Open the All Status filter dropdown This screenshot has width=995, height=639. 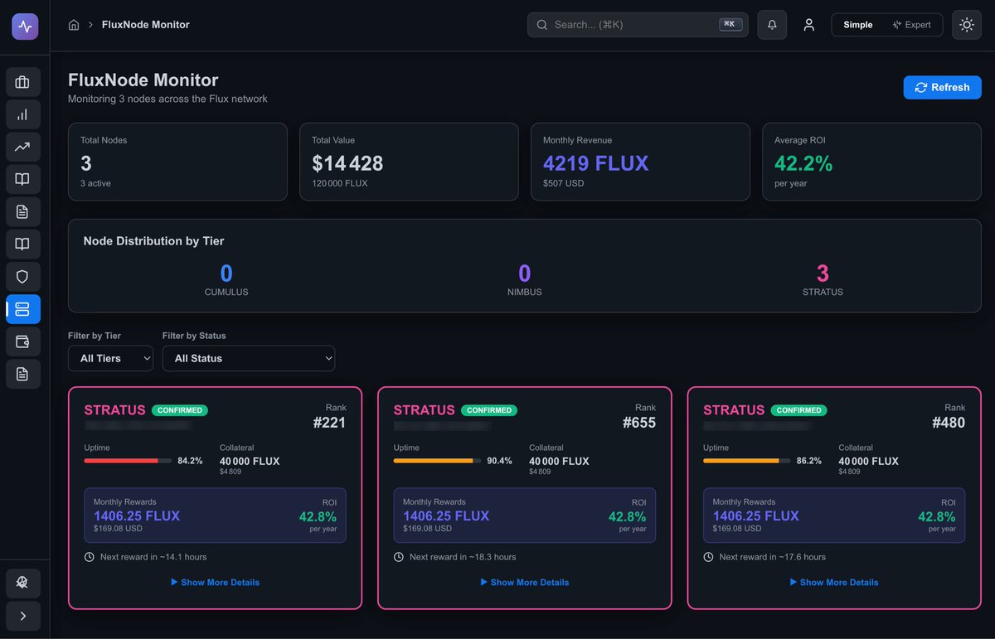pos(249,358)
